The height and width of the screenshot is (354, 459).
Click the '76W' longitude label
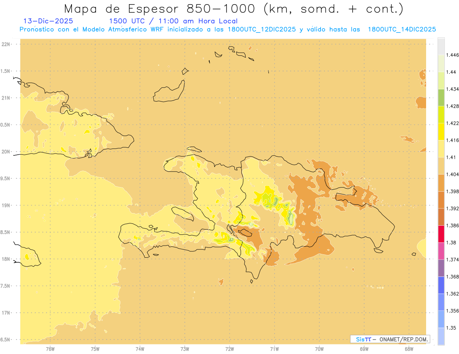pyautogui.click(x=50, y=349)
